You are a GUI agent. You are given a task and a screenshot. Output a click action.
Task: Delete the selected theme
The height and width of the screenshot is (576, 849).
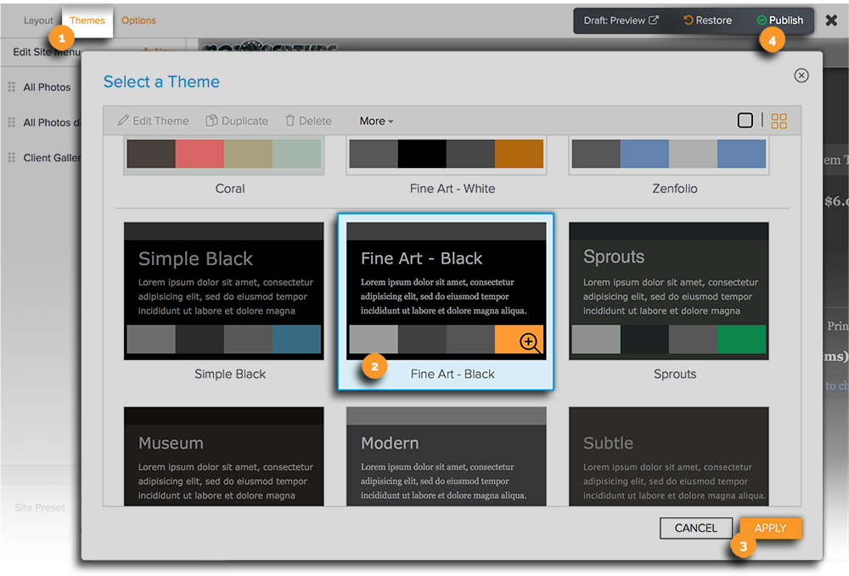[x=308, y=121]
